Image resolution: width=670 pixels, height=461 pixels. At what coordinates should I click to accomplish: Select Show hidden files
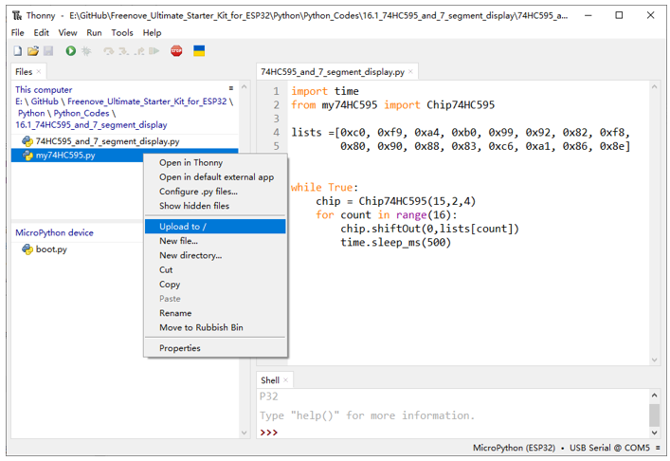(215, 206)
